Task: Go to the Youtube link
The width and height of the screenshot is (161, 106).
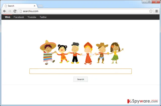Action: 32,17
